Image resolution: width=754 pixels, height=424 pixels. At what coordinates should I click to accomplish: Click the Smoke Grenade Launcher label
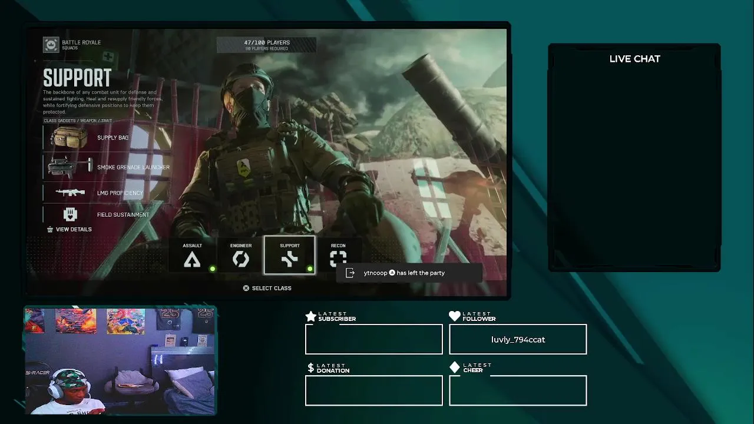pyautogui.click(x=133, y=167)
